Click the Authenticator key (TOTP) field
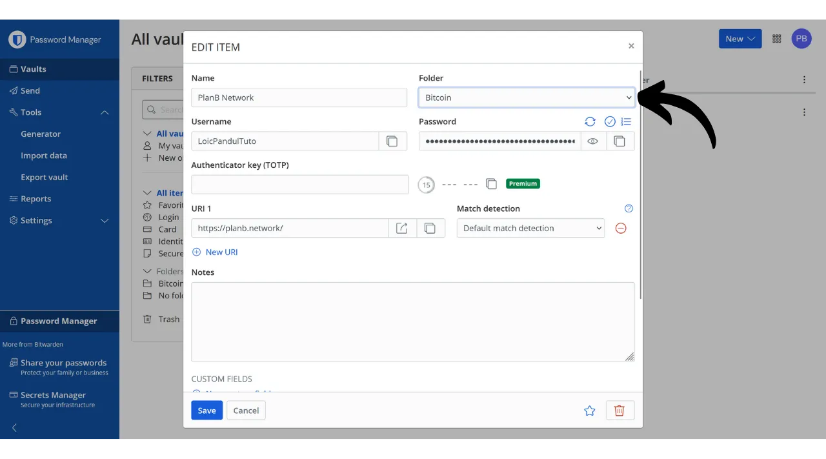 pyautogui.click(x=300, y=185)
